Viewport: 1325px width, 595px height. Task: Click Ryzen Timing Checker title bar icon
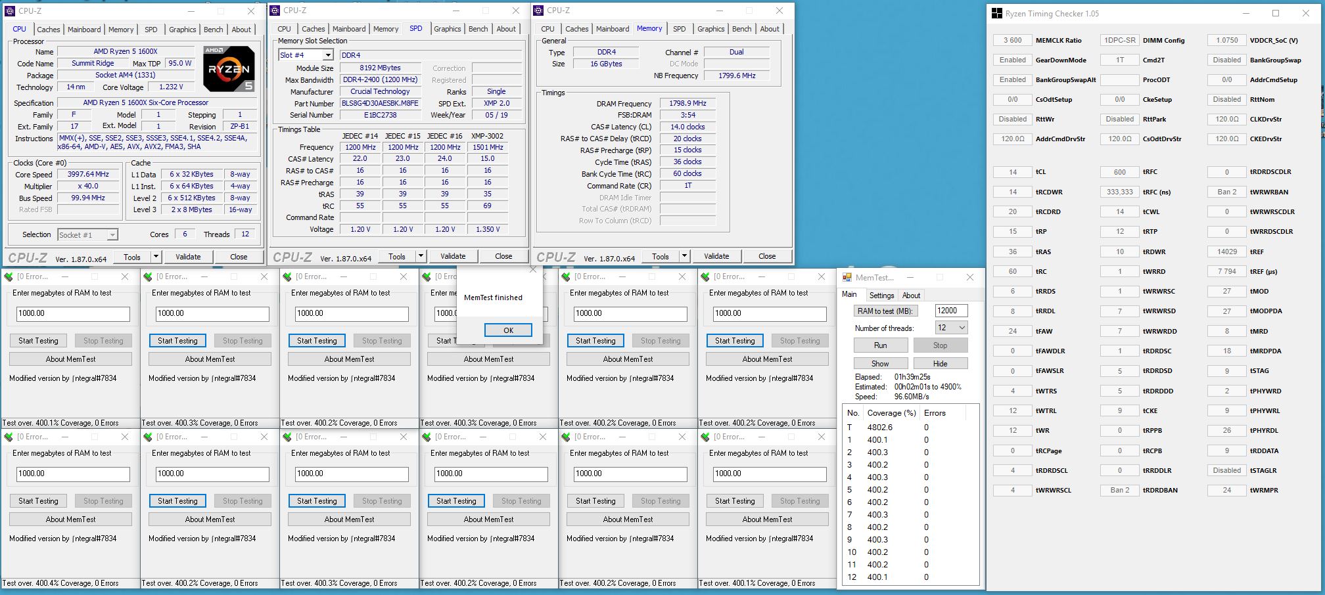click(x=997, y=13)
